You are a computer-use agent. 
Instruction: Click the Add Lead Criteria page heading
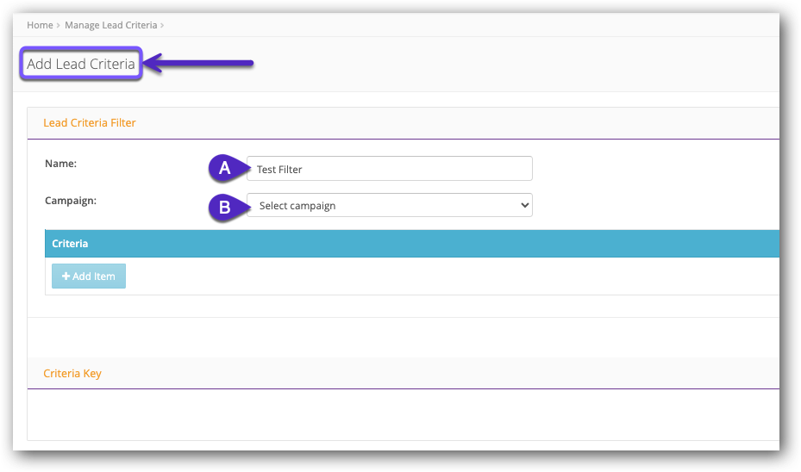pyautogui.click(x=81, y=64)
